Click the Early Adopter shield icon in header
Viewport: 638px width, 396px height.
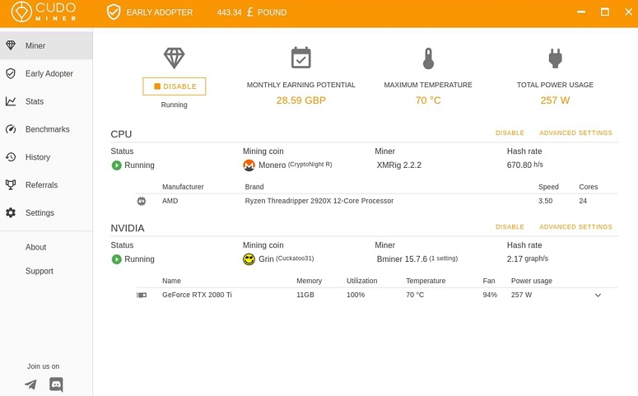click(114, 12)
